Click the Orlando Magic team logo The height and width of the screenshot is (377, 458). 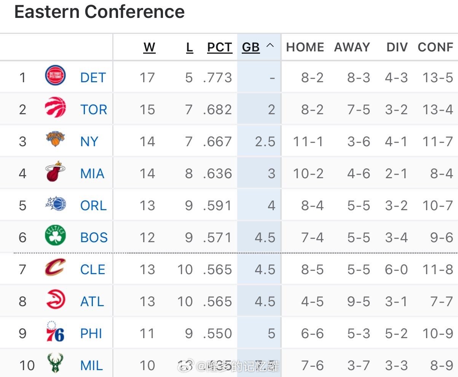click(55, 204)
